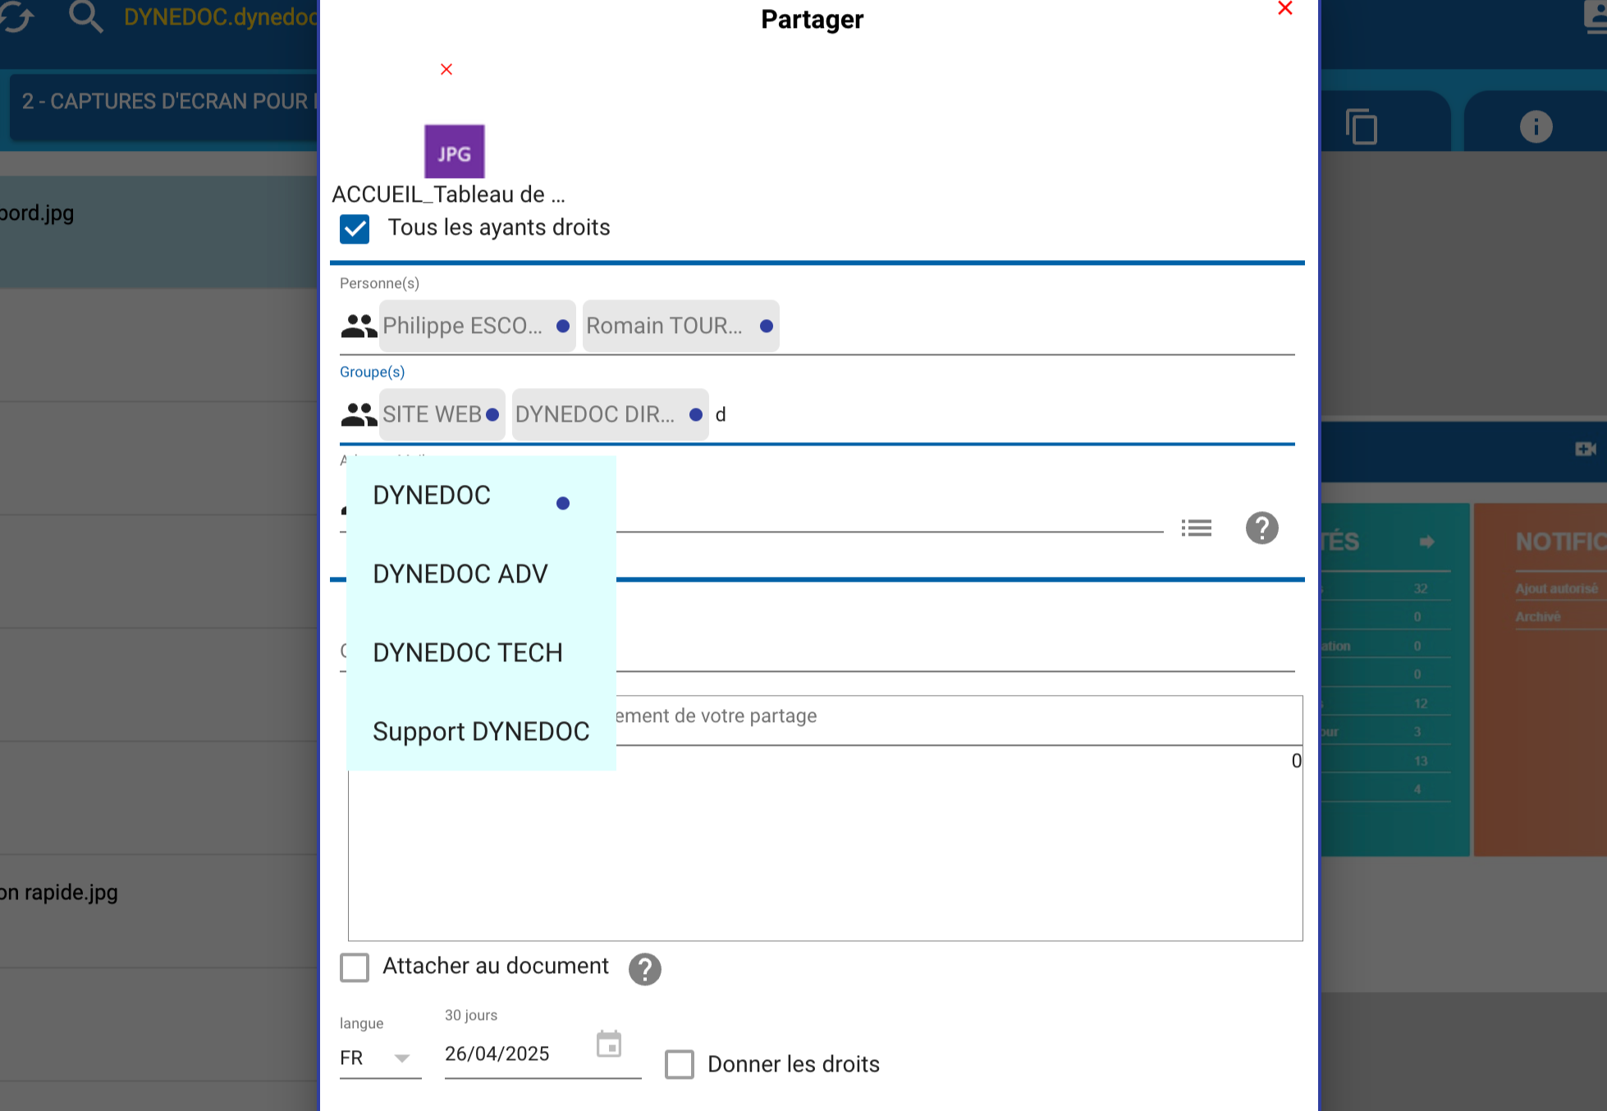Open the information tab icon
This screenshot has width=1607, height=1111.
tap(1536, 126)
